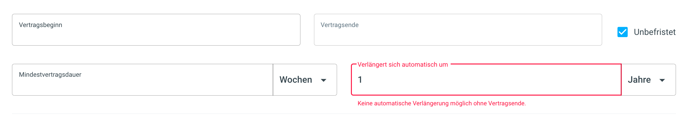The image size is (693, 122).
Task: Open the Wochen unit dropdown
Action: 305,80
